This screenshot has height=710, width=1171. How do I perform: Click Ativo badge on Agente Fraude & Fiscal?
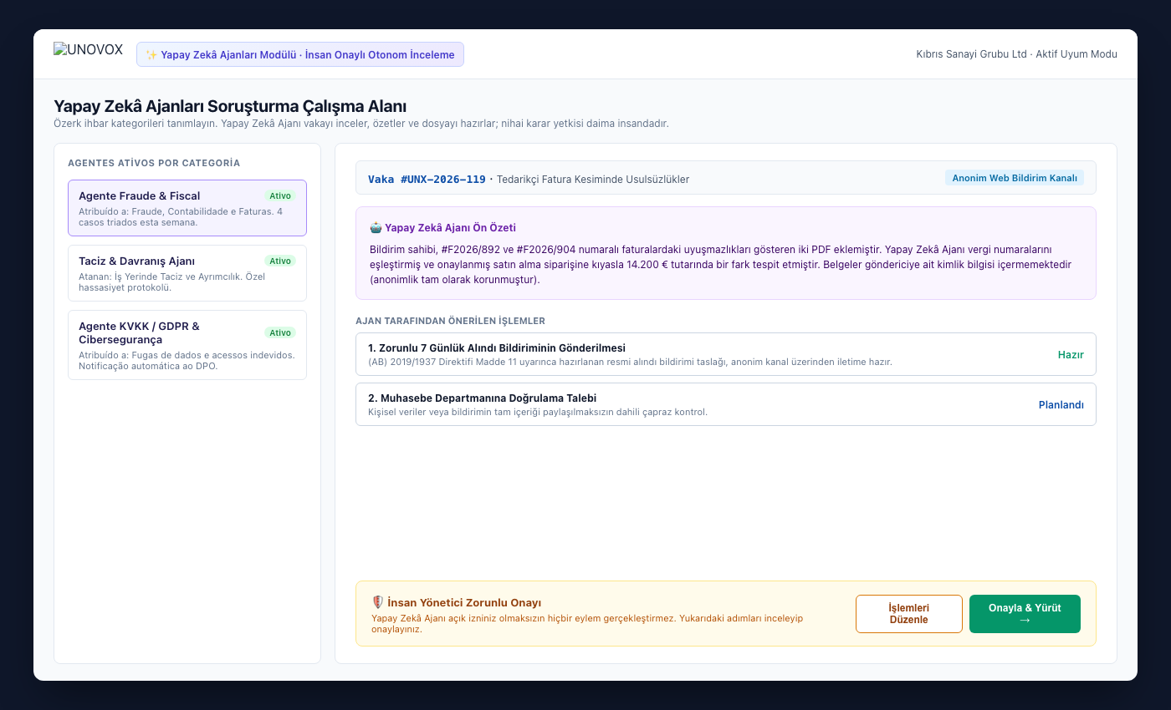point(280,196)
